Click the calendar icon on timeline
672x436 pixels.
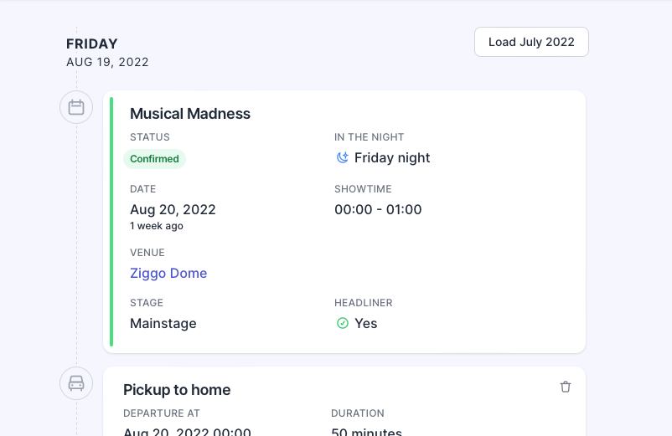coord(76,107)
